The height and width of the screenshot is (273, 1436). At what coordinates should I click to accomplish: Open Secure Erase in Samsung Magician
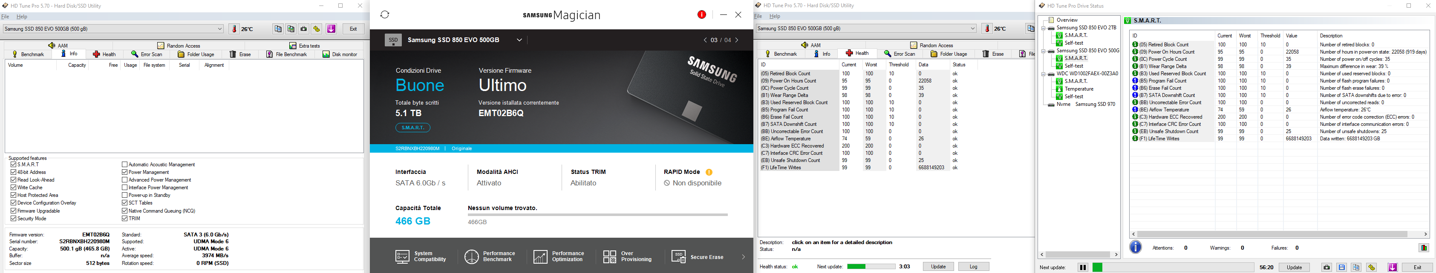pyautogui.click(x=698, y=257)
